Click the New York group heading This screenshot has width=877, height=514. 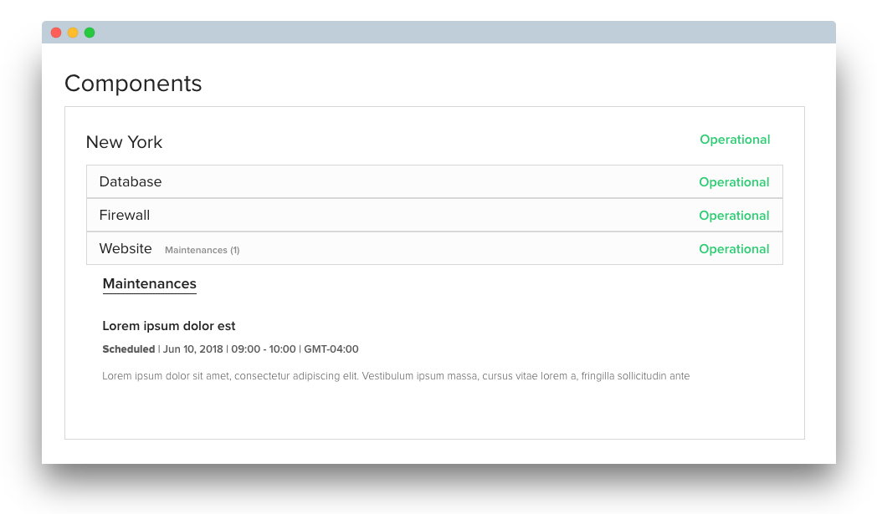coord(124,142)
